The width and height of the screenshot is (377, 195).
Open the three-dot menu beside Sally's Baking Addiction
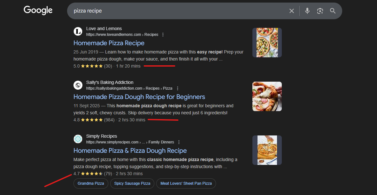tap(178, 88)
